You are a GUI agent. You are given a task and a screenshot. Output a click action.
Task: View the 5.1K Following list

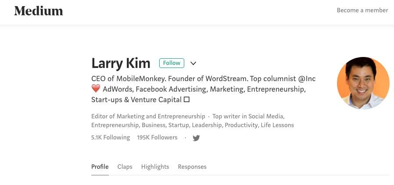click(x=111, y=137)
